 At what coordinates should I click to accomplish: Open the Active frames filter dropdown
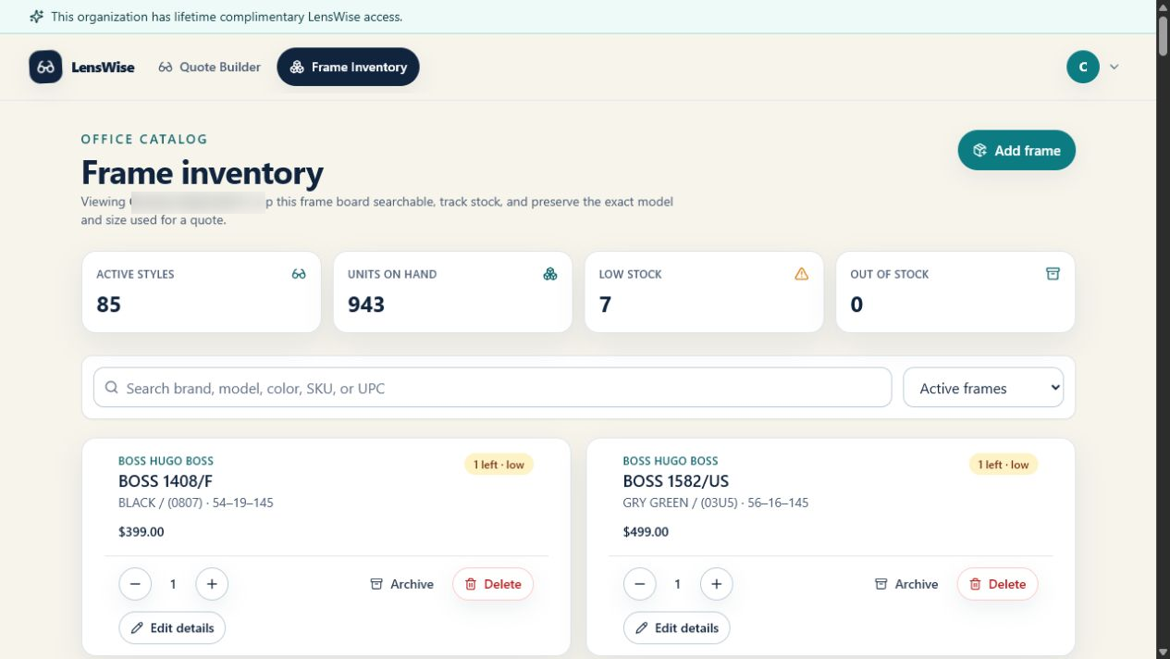tap(983, 388)
